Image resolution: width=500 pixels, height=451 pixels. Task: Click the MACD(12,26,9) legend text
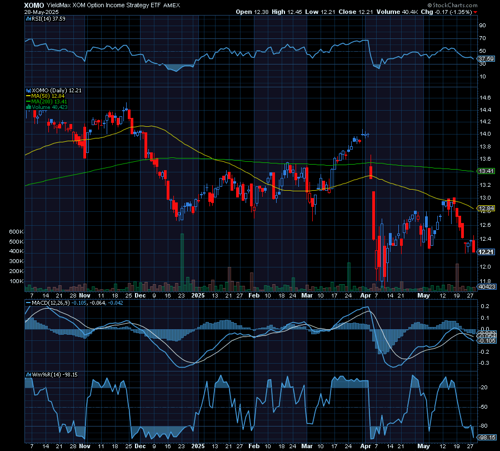pyautogui.click(x=51, y=304)
